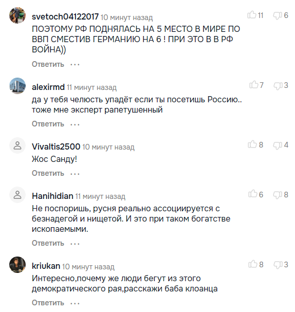Open three-dot menu under Hanihidian's comment
295x312 pixels.
pyautogui.click(x=75, y=244)
